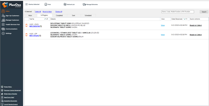Open View link for ALEX, JOP

(x=163, y=35)
